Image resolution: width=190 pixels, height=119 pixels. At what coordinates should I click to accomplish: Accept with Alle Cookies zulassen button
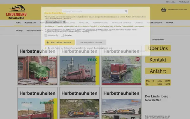point(60,43)
